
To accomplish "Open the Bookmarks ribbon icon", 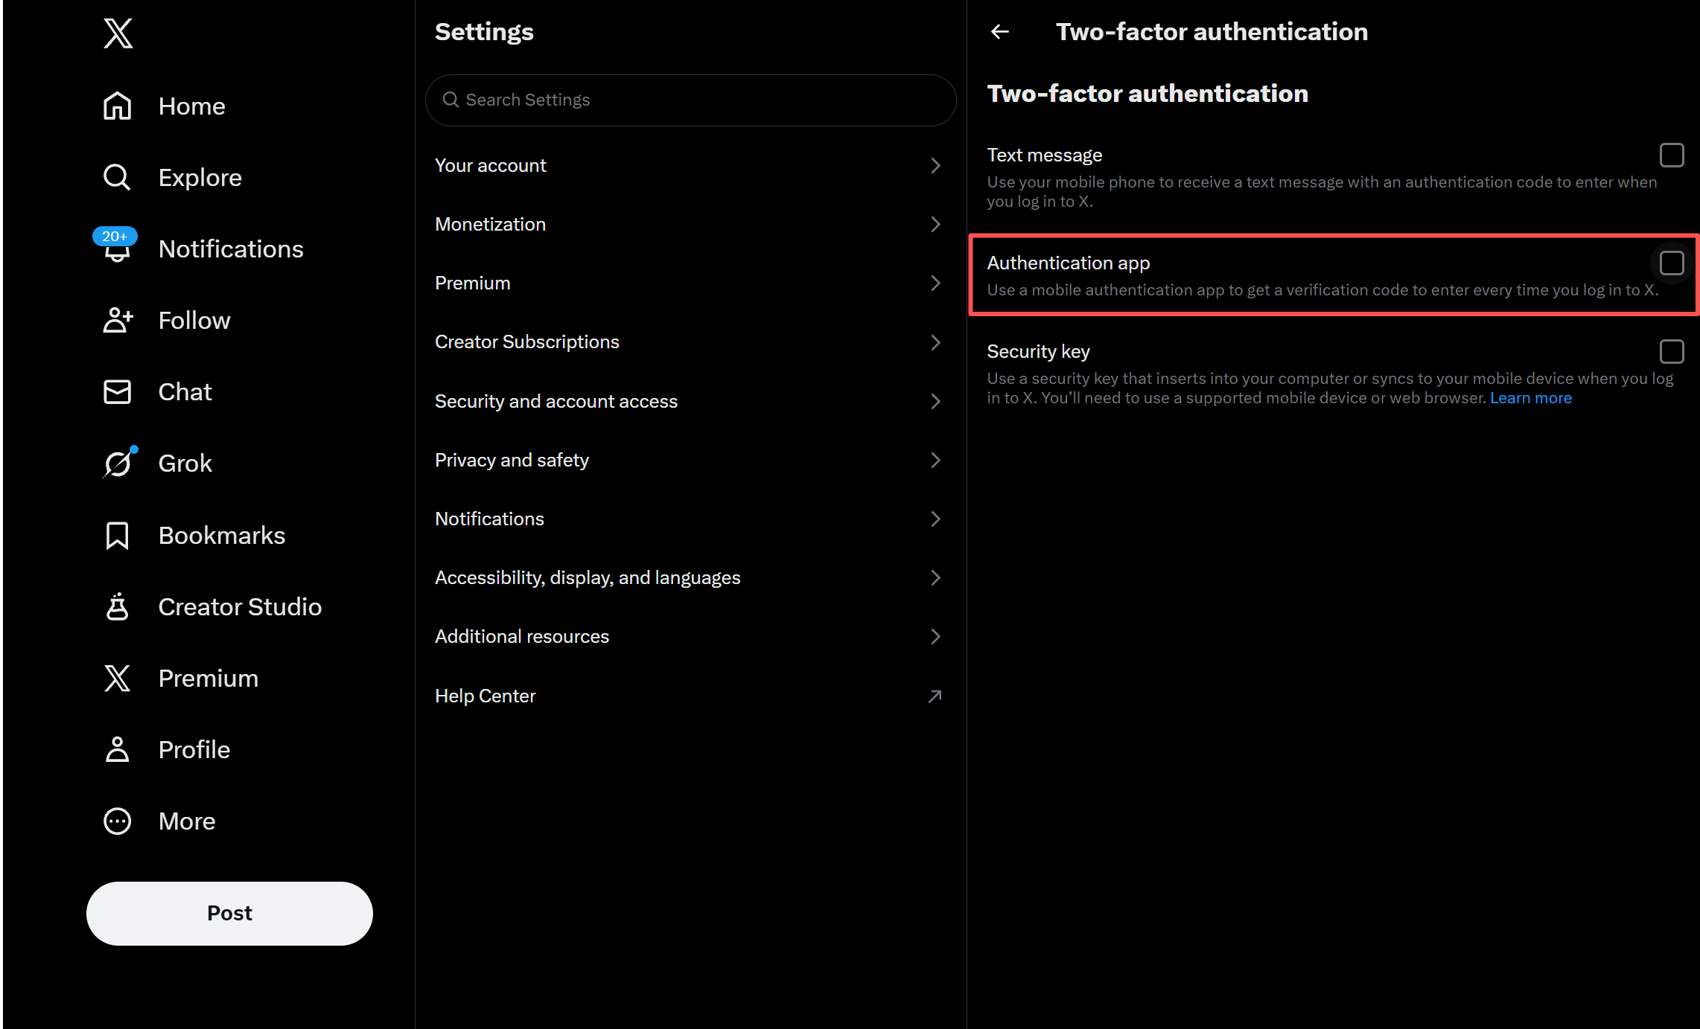I will click(x=117, y=535).
